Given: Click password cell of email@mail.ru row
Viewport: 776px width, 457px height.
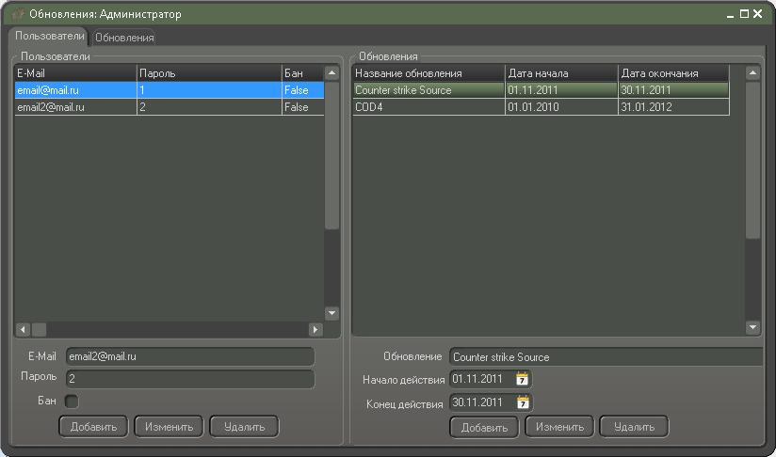Looking at the screenshot, I should point(209,90).
